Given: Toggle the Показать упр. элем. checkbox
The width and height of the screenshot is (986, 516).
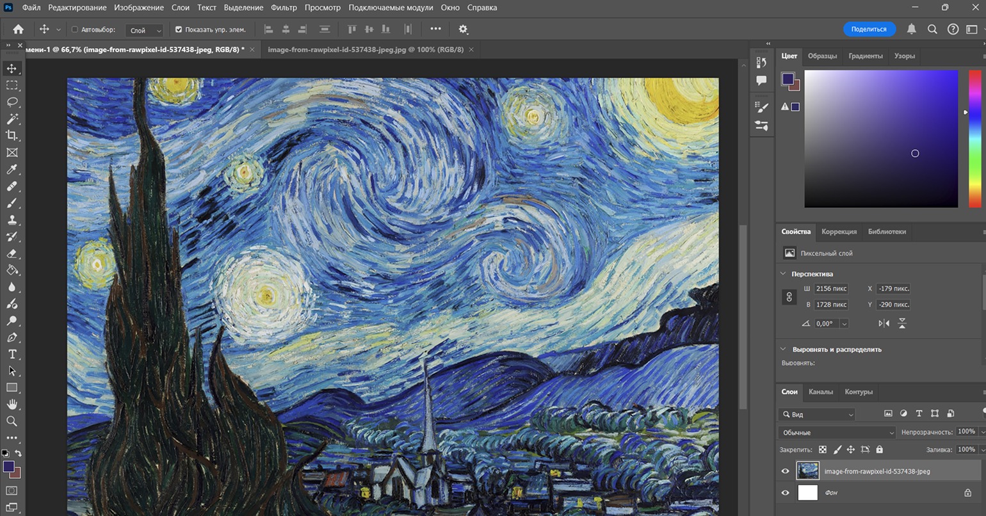Looking at the screenshot, I should (x=179, y=29).
